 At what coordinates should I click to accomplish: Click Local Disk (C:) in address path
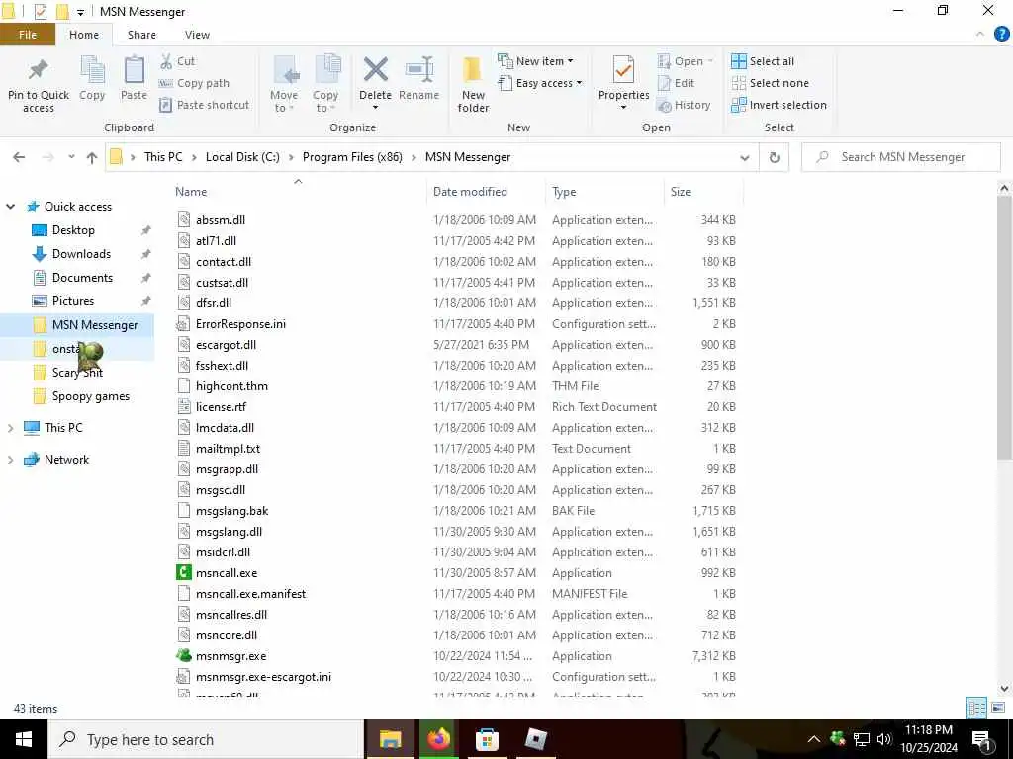pyautogui.click(x=242, y=157)
